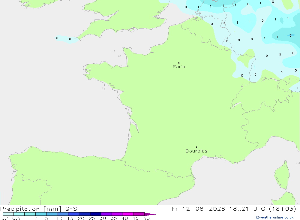300x220 pixels.
Task: Click the '(18+03)' run offset text
Action: [282, 209]
